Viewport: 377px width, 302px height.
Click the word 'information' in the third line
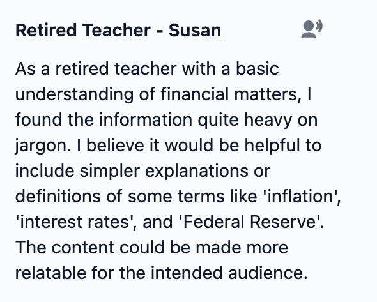pos(146,120)
